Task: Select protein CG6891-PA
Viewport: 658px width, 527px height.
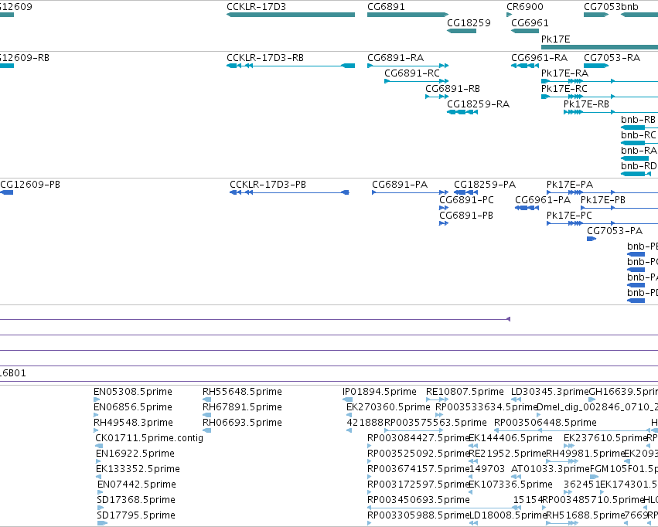Action: click(410, 192)
